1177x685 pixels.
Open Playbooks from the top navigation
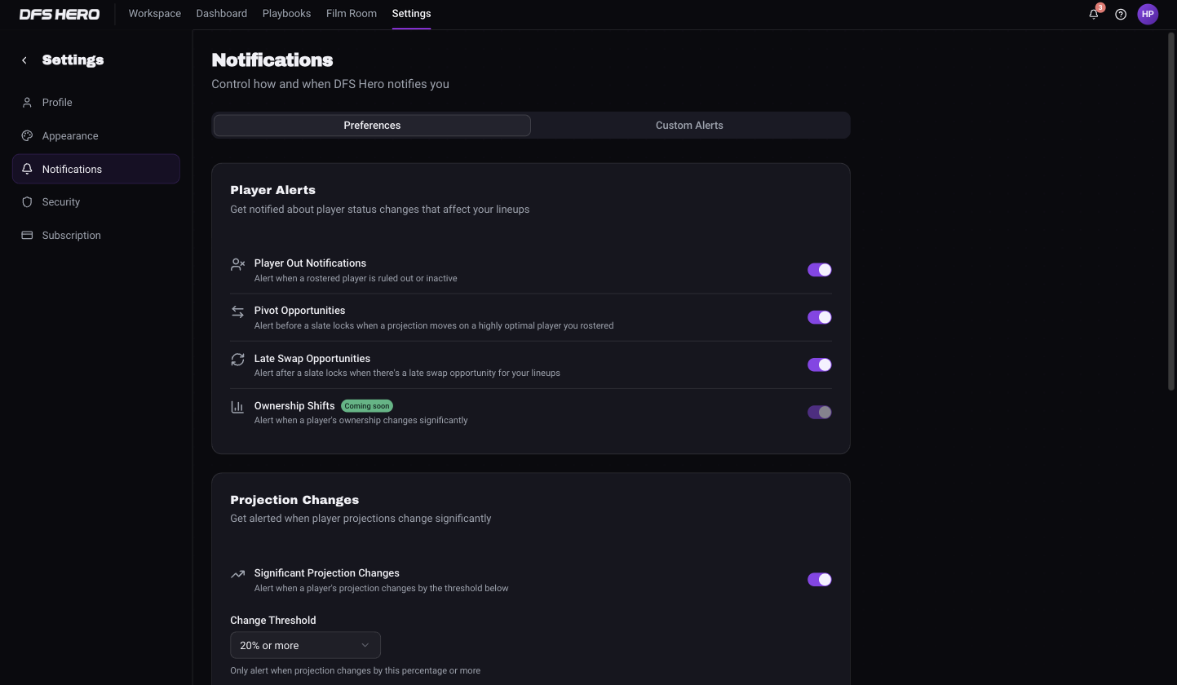(x=286, y=14)
